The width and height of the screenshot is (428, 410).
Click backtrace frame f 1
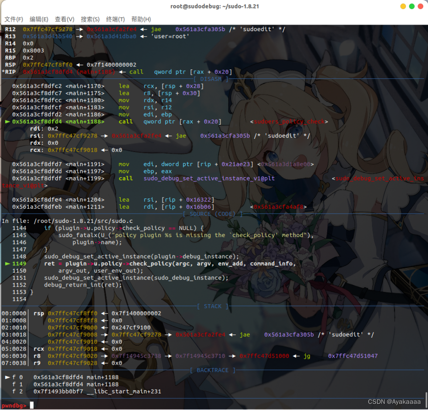[x=65, y=384]
